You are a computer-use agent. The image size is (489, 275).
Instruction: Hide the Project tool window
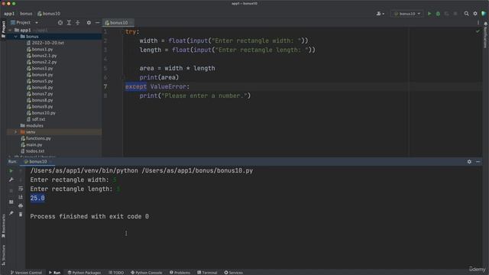[97, 23]
